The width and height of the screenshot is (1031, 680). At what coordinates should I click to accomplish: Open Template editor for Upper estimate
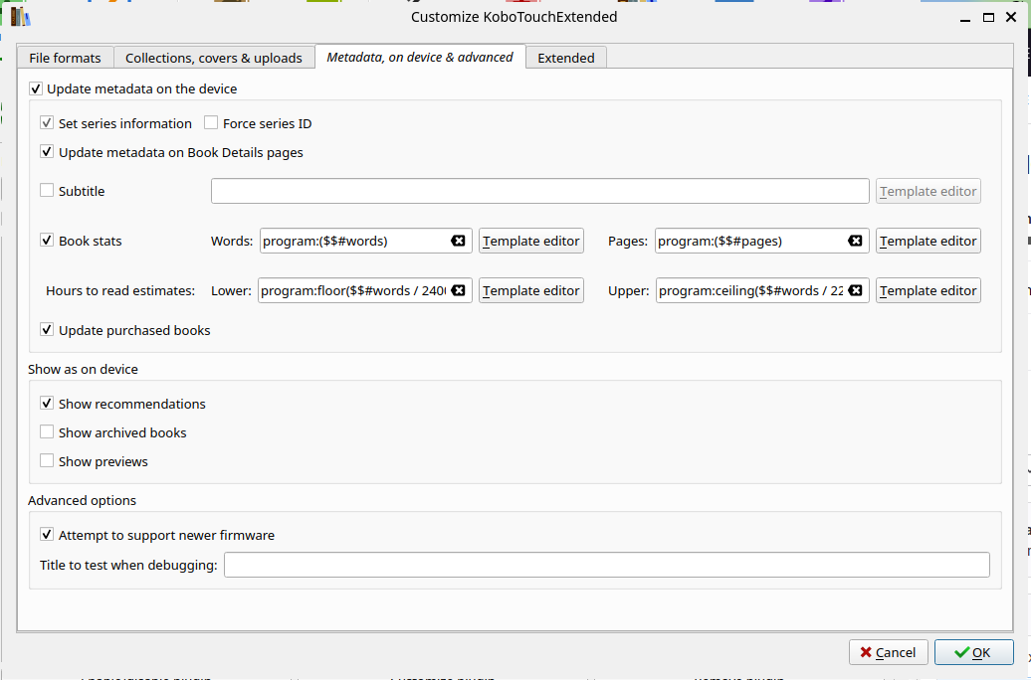pos(928,290)
